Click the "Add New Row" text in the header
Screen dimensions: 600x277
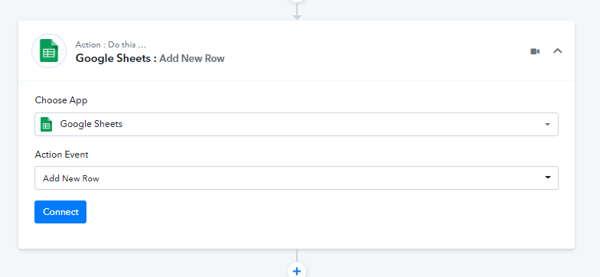(x=192, y=58)
